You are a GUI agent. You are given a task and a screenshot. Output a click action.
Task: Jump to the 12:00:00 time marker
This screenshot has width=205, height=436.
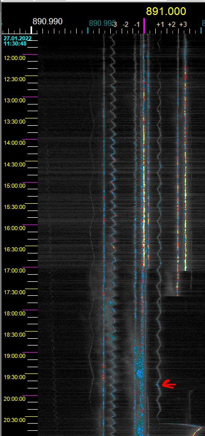(x=14, y=58)
